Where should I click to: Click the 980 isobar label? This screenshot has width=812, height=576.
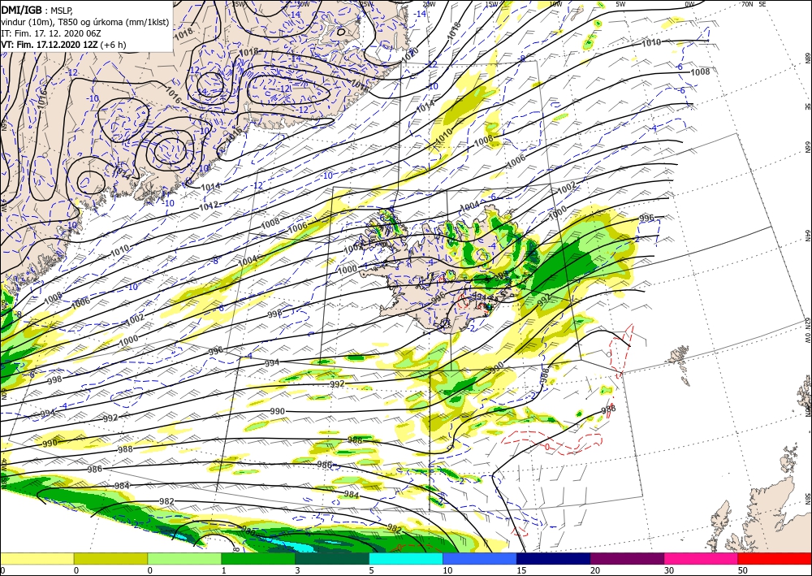pyautogui.click(x=248, y=531)
